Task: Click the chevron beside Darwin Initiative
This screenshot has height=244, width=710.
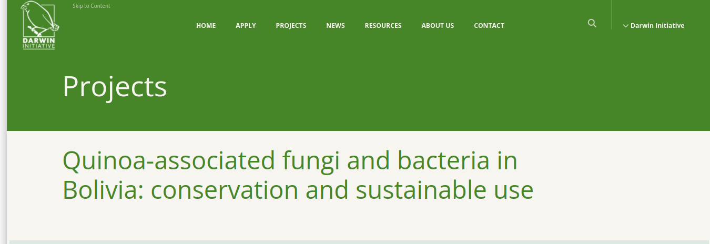Action: point(625,26)
